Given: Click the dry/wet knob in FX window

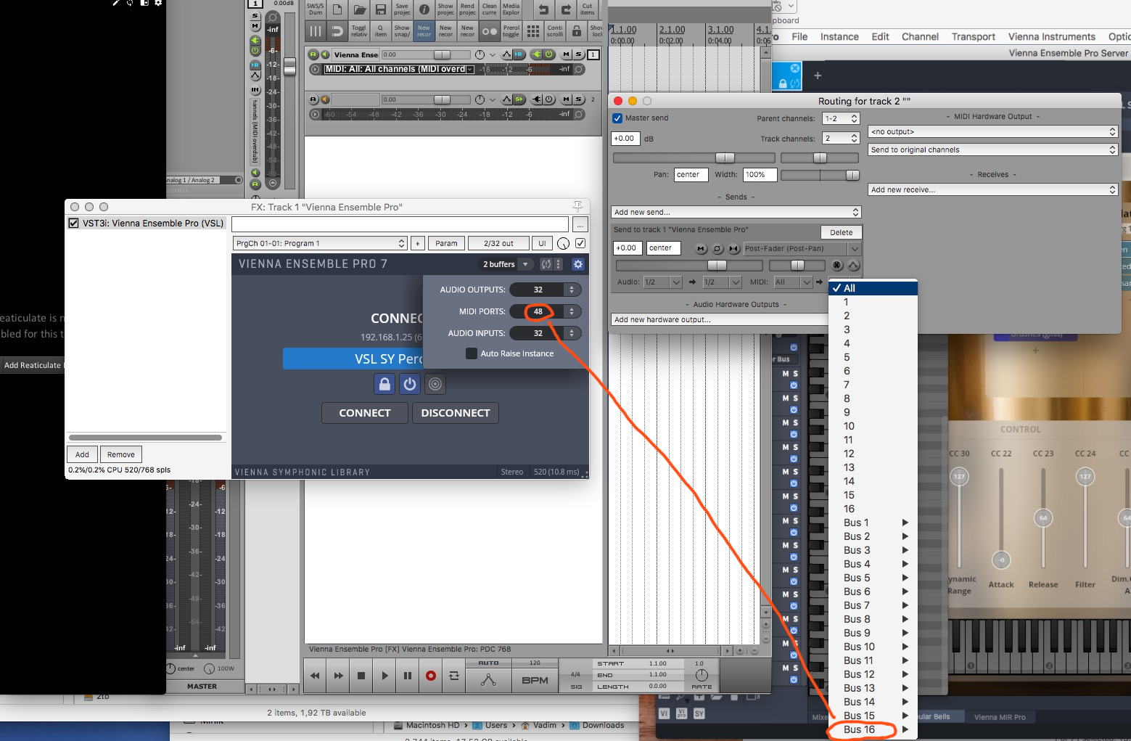Looking at the screenshot, I should pos(563,243).
